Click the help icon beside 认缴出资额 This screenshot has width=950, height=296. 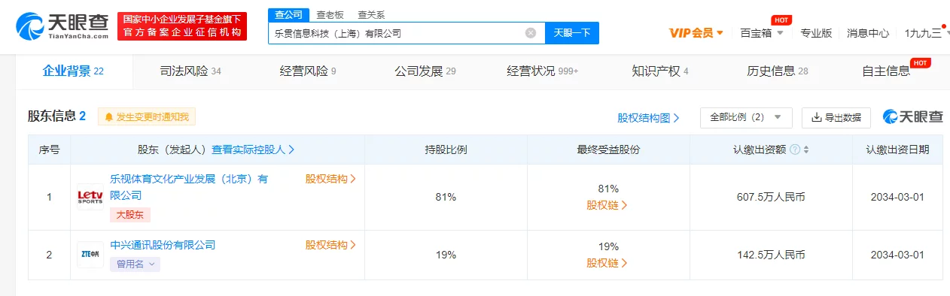795,150
